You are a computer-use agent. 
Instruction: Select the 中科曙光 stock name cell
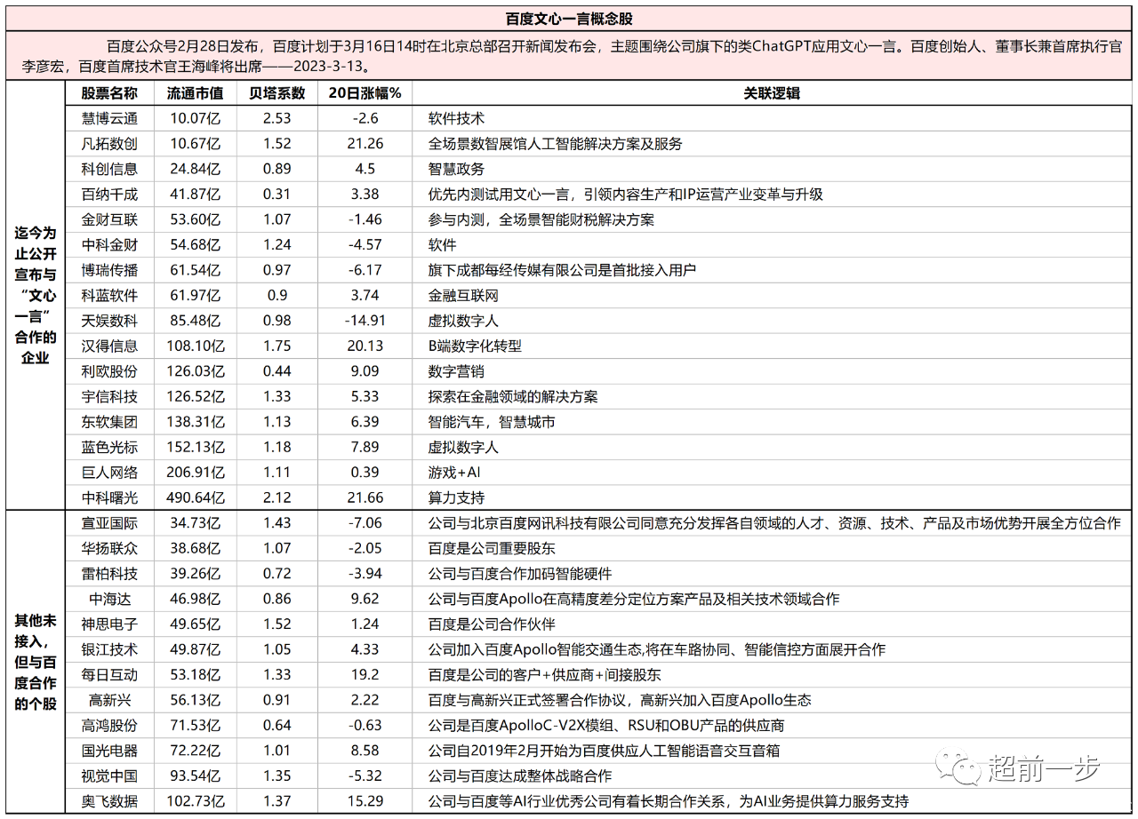click(x=109, y=497)
